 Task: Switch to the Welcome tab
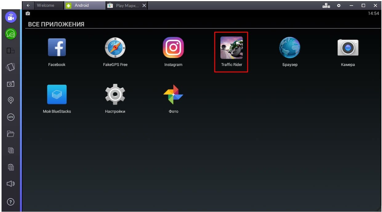(x=46, y=5)
